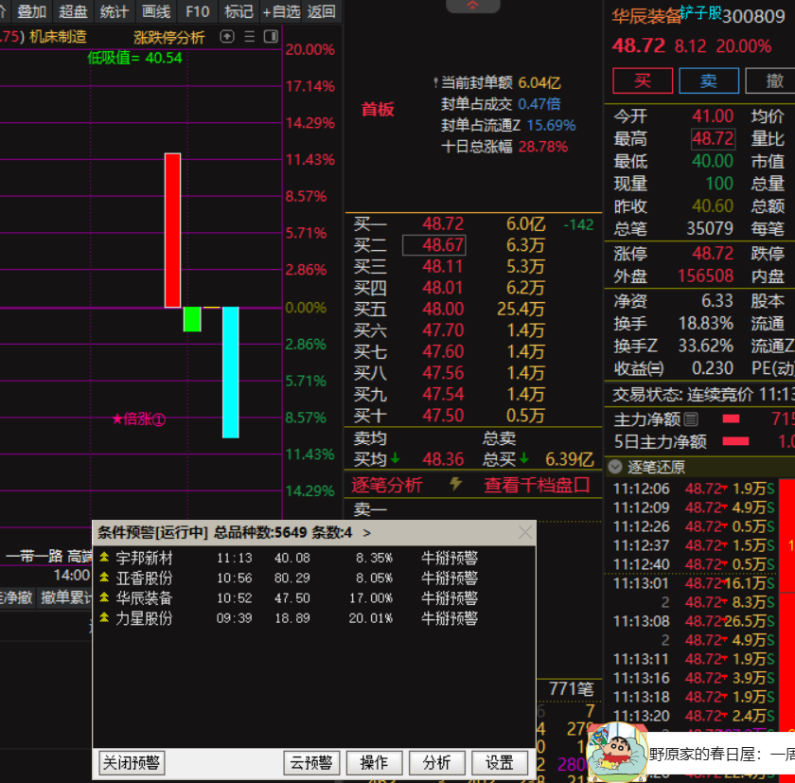
Task: Click the circled up-arrow icon beside 涨跌停分析
Action: (x=227, y=36)
